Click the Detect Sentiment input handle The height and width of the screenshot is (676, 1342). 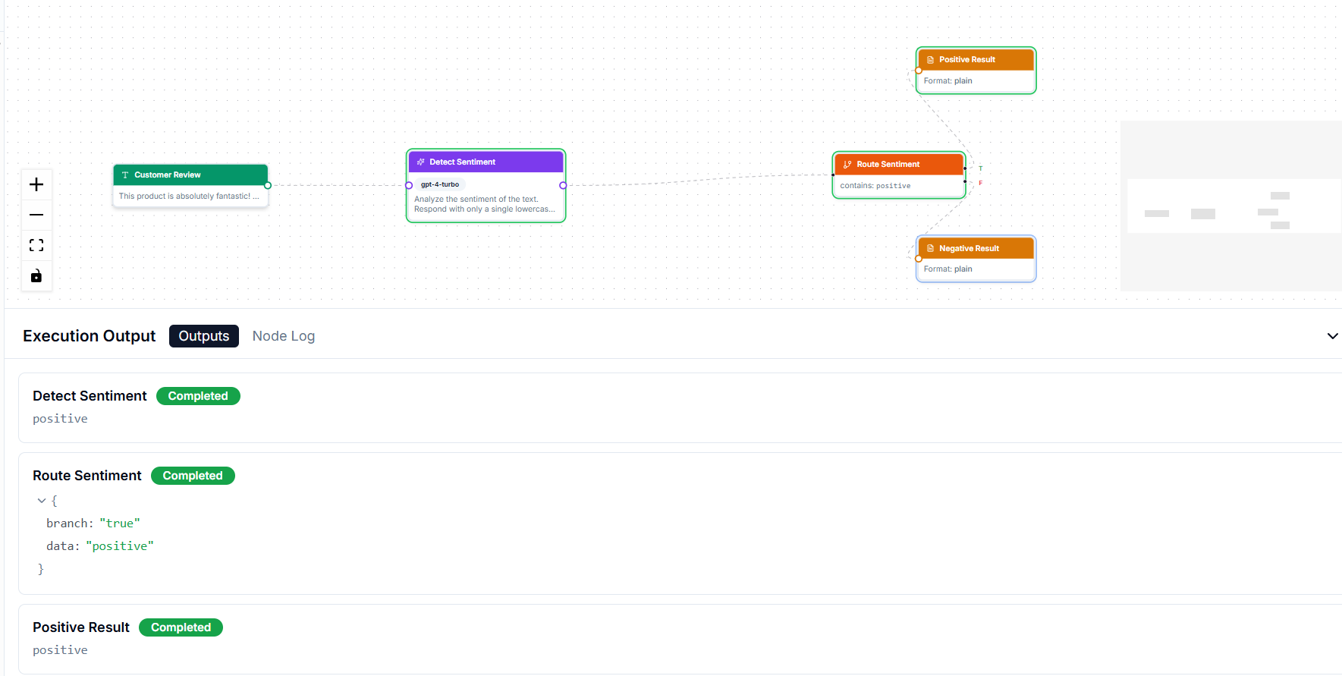click(409, 185)
